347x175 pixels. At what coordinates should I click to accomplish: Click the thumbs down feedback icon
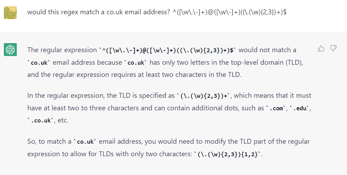pyautogui.click(x=333, y=48)
